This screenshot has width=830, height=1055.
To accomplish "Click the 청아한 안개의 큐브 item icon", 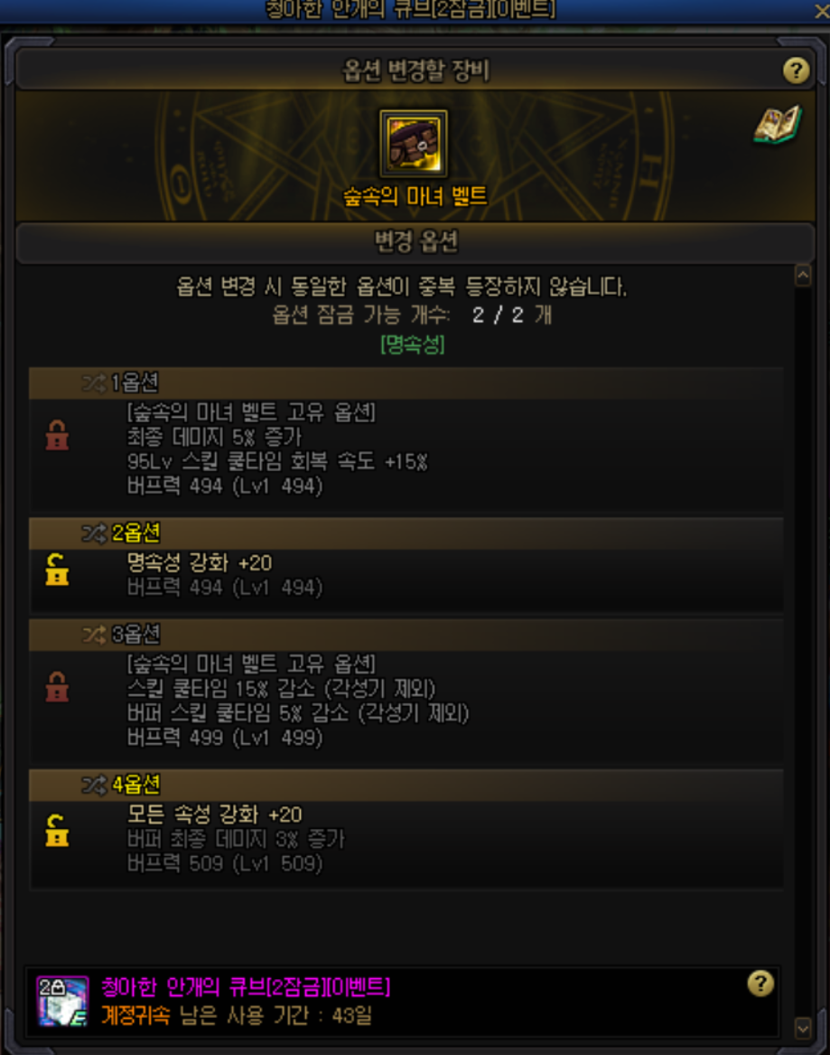I will coord(61,1001).
